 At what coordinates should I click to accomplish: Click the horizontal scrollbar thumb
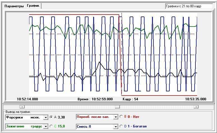[118, 106]
